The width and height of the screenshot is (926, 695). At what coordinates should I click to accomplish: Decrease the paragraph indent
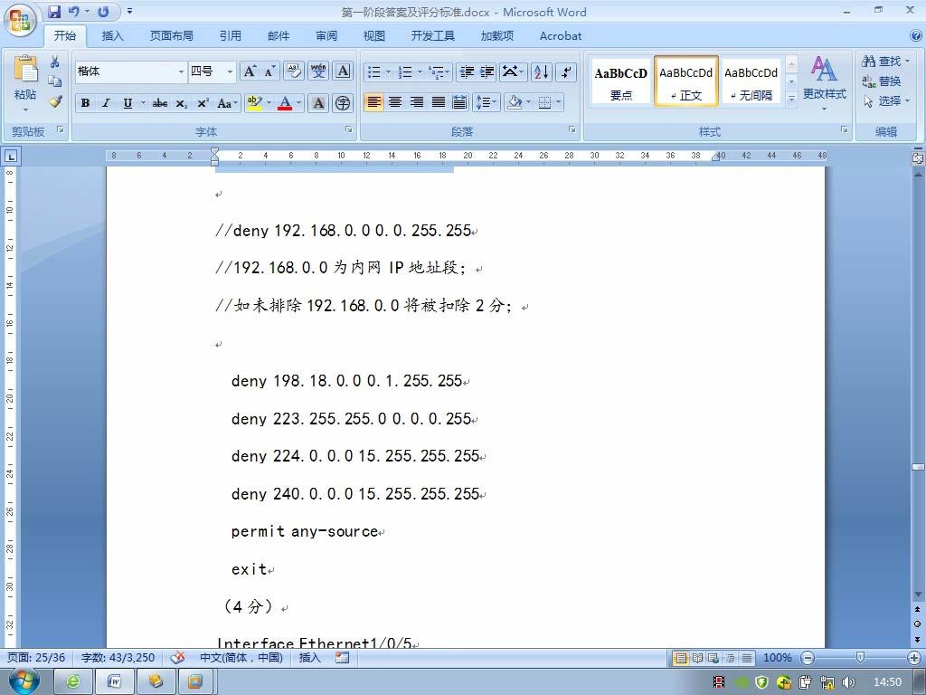tap(467, 71)
